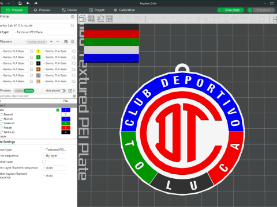Click the AMS sync printer icon
Viewport: 277px width, 207px height.
66,41
